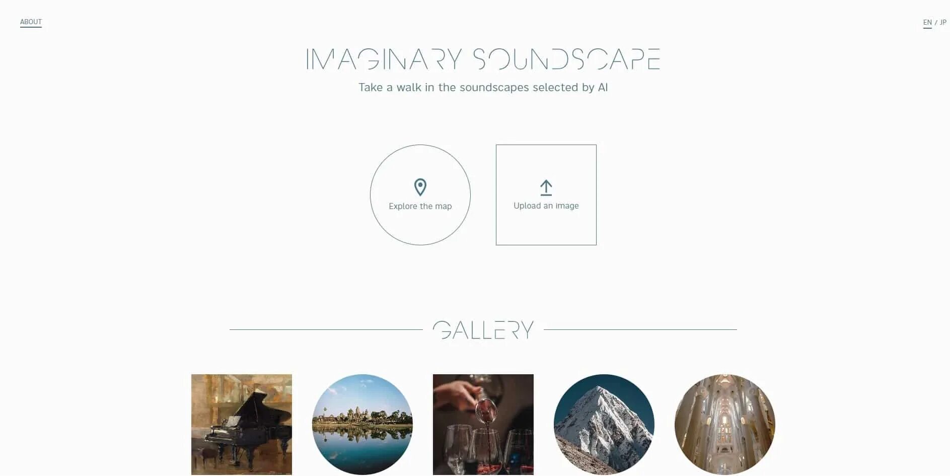Click the divider line right of GALLERY
950x476 pixels.
pyautogui.click(x=640, y=329)
